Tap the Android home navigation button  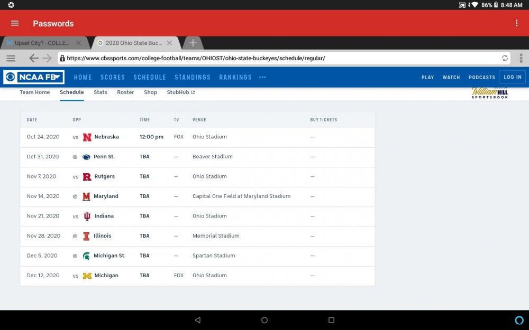[x=264, y=320]
